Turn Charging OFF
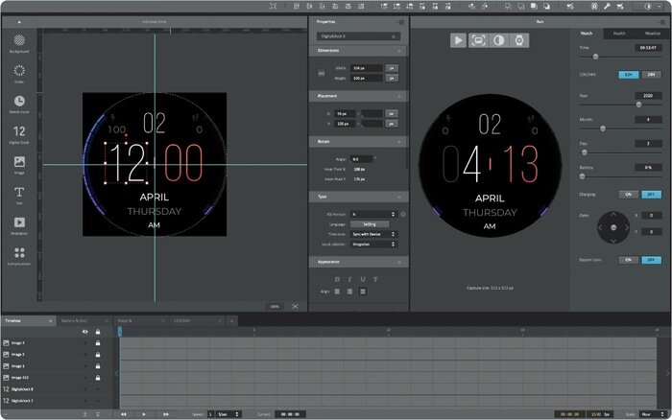This screenshot has width=672, height=420. pos(651,195)
